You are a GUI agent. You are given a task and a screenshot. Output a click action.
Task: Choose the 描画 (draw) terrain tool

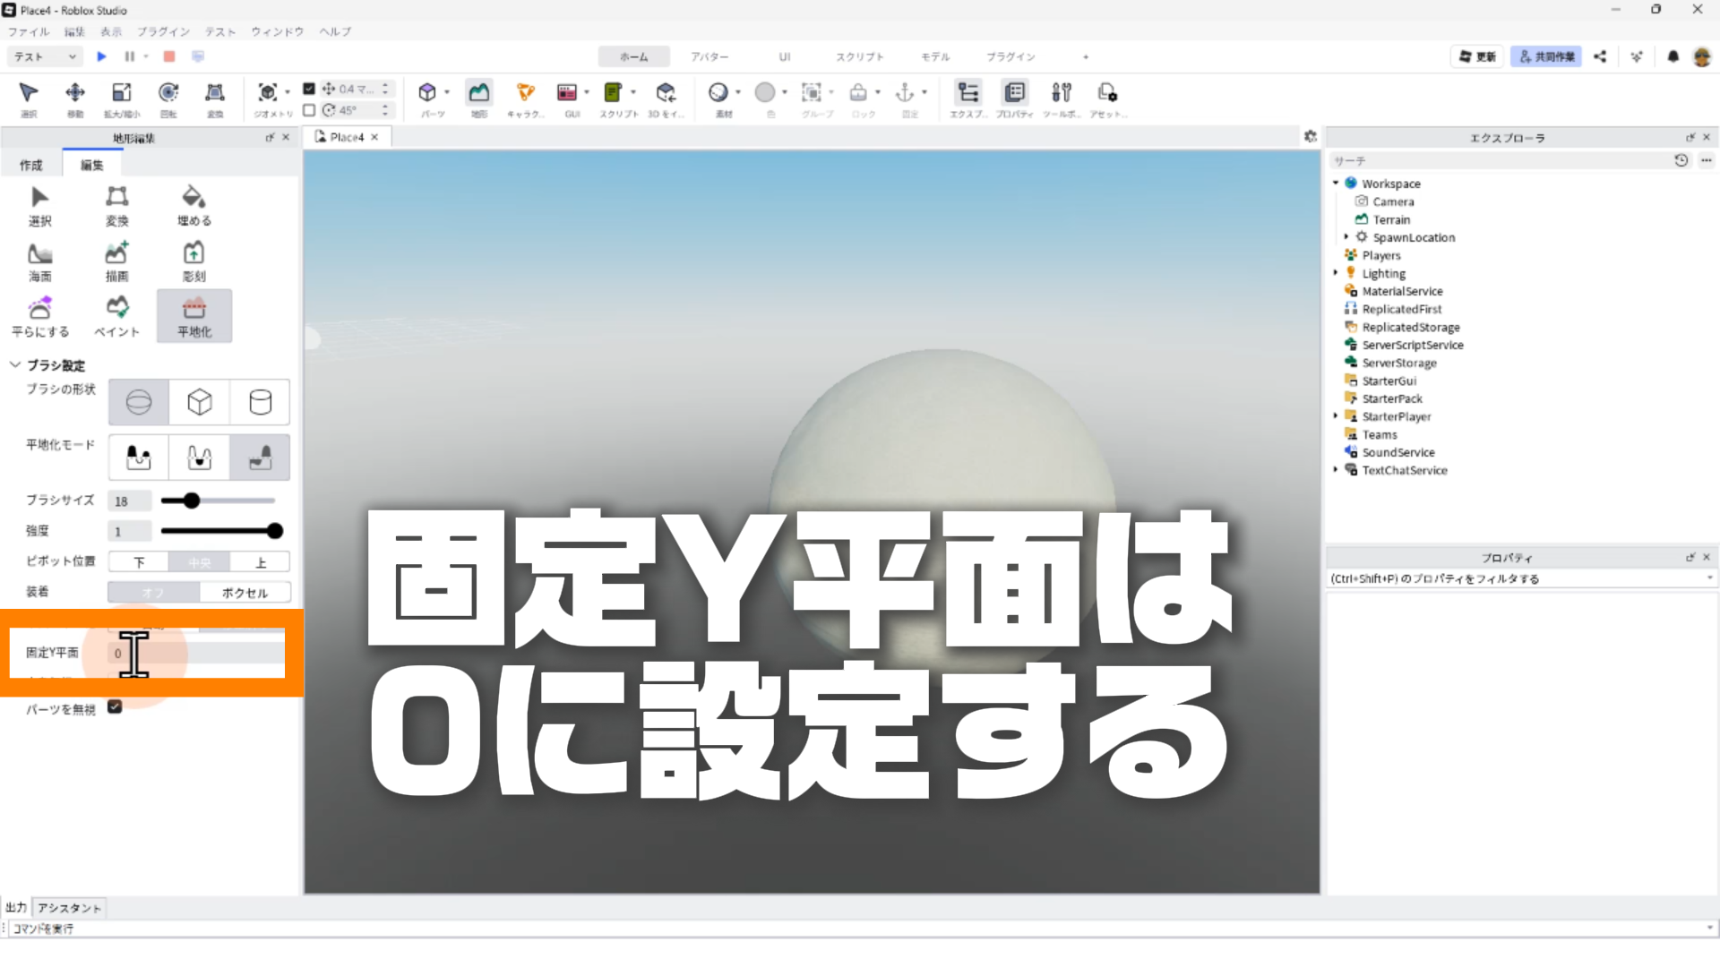(x=116, y=261)
